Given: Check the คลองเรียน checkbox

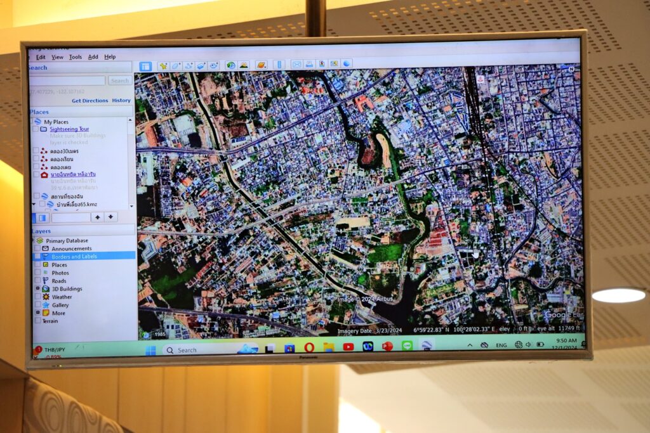Looking at the screenshot, I should tap(36, 159).
